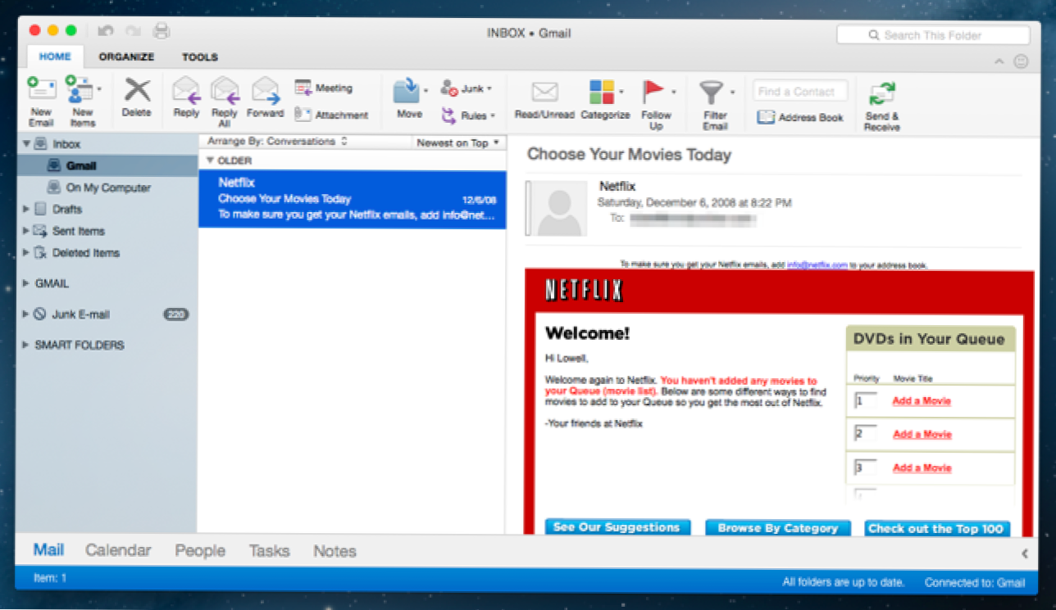Open New Items dropdown arrow
Image resolution: width=1056 pixels, height=610 pixels.
click(99, 88)
